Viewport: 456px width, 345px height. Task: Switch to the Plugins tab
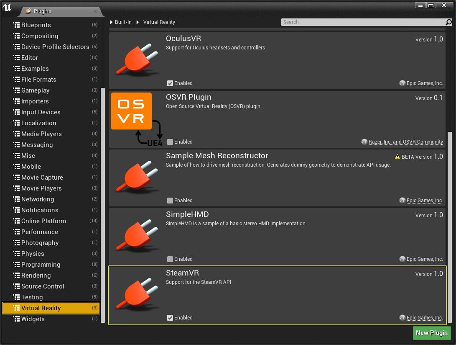pyautogui.click(x=42, y=11)
